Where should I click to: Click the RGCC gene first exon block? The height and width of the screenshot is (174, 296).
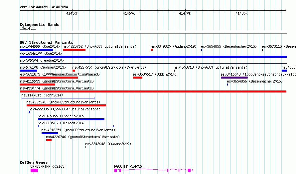[x=115, y=170]
